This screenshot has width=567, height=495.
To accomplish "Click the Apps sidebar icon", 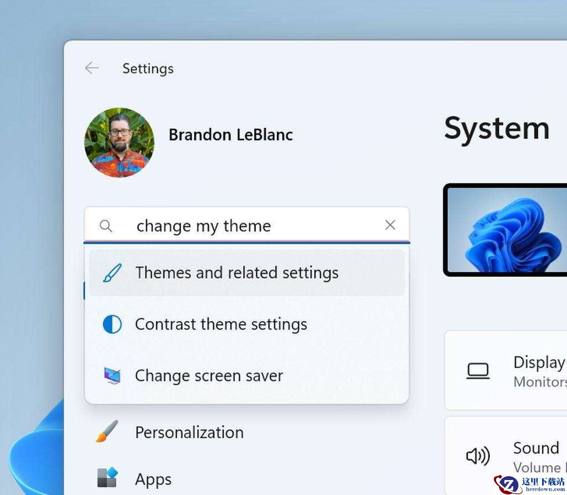I will [107, 478].
